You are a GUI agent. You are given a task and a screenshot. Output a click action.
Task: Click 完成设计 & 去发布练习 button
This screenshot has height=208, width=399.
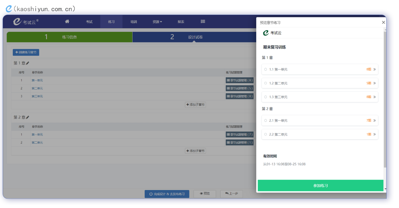click(167, 194)
